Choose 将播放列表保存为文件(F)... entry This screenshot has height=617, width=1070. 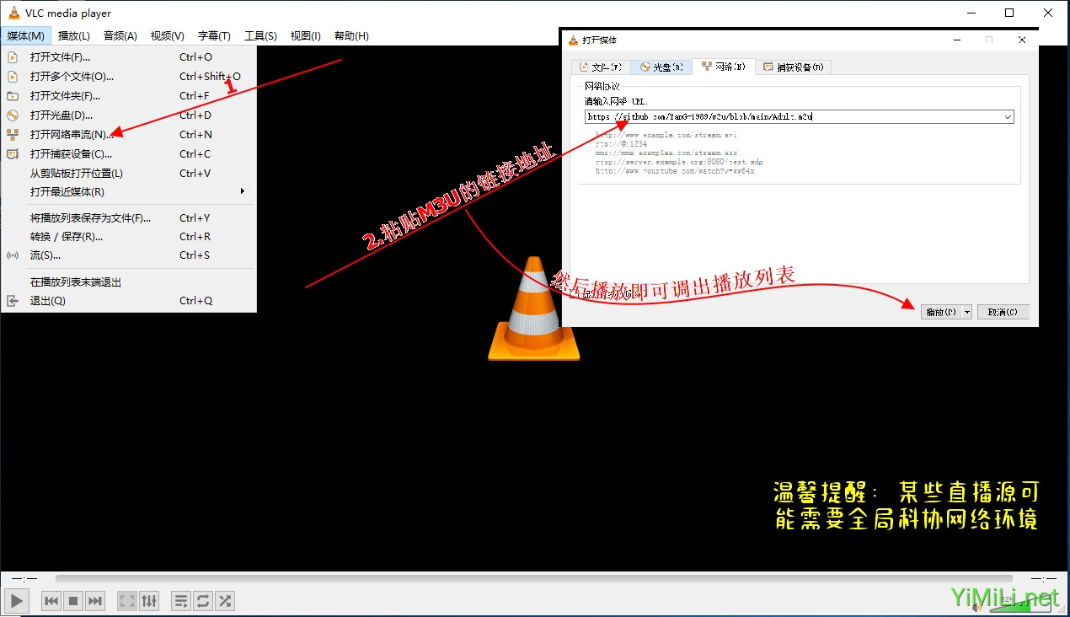click(128, 218)
